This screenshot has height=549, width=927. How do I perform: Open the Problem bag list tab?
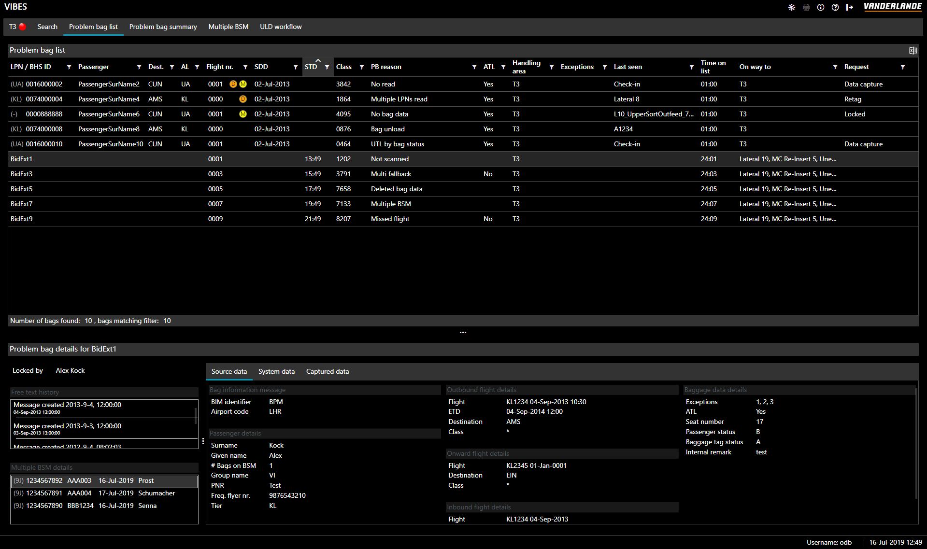coord(93,27)
